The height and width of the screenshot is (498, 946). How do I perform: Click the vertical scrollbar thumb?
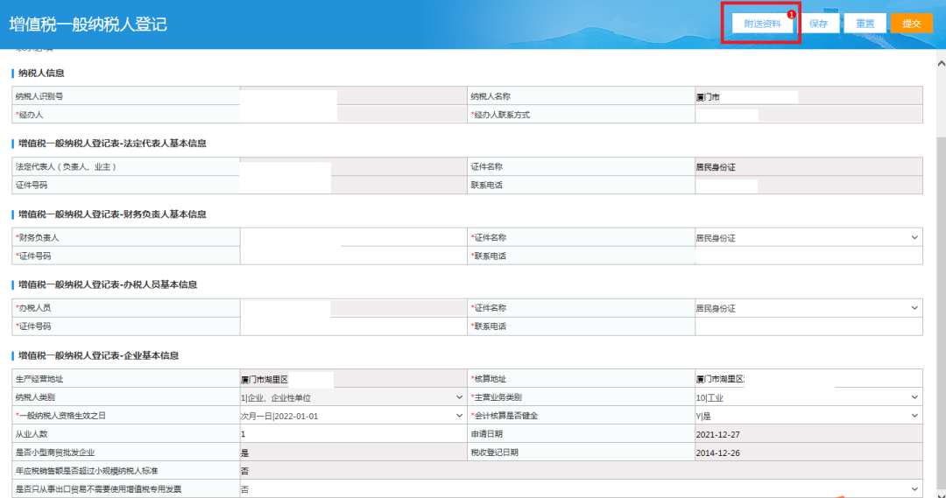(x=941, y=312)
